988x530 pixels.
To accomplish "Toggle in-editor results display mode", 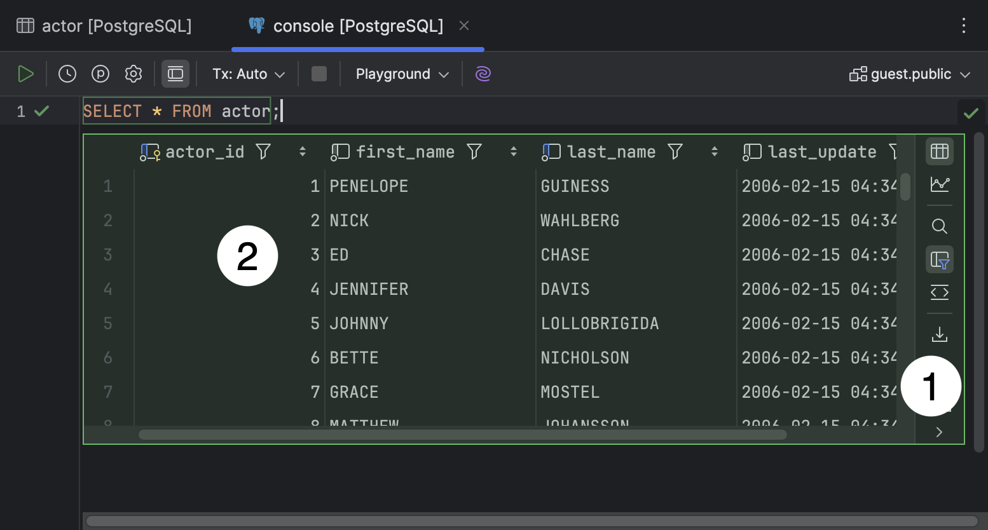I will click(x=175, y=74).
